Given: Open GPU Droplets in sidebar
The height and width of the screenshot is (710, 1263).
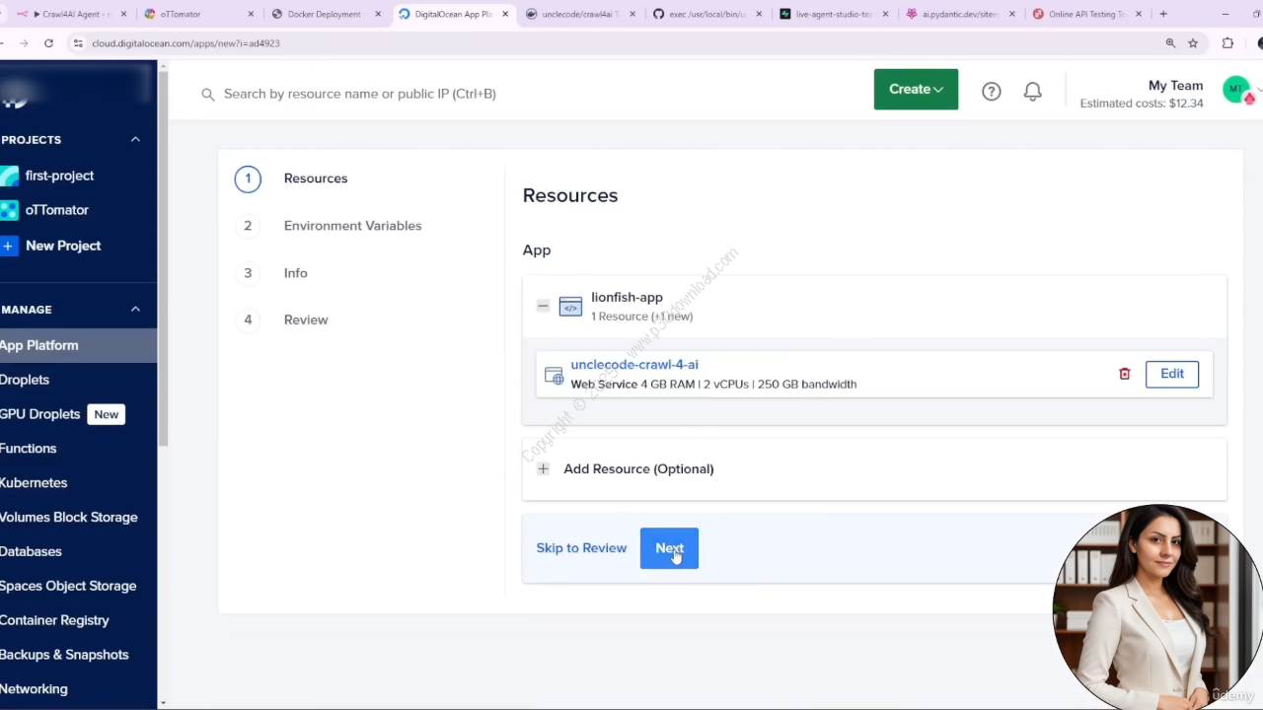Looking at the screenshot, I should point(40,414).
